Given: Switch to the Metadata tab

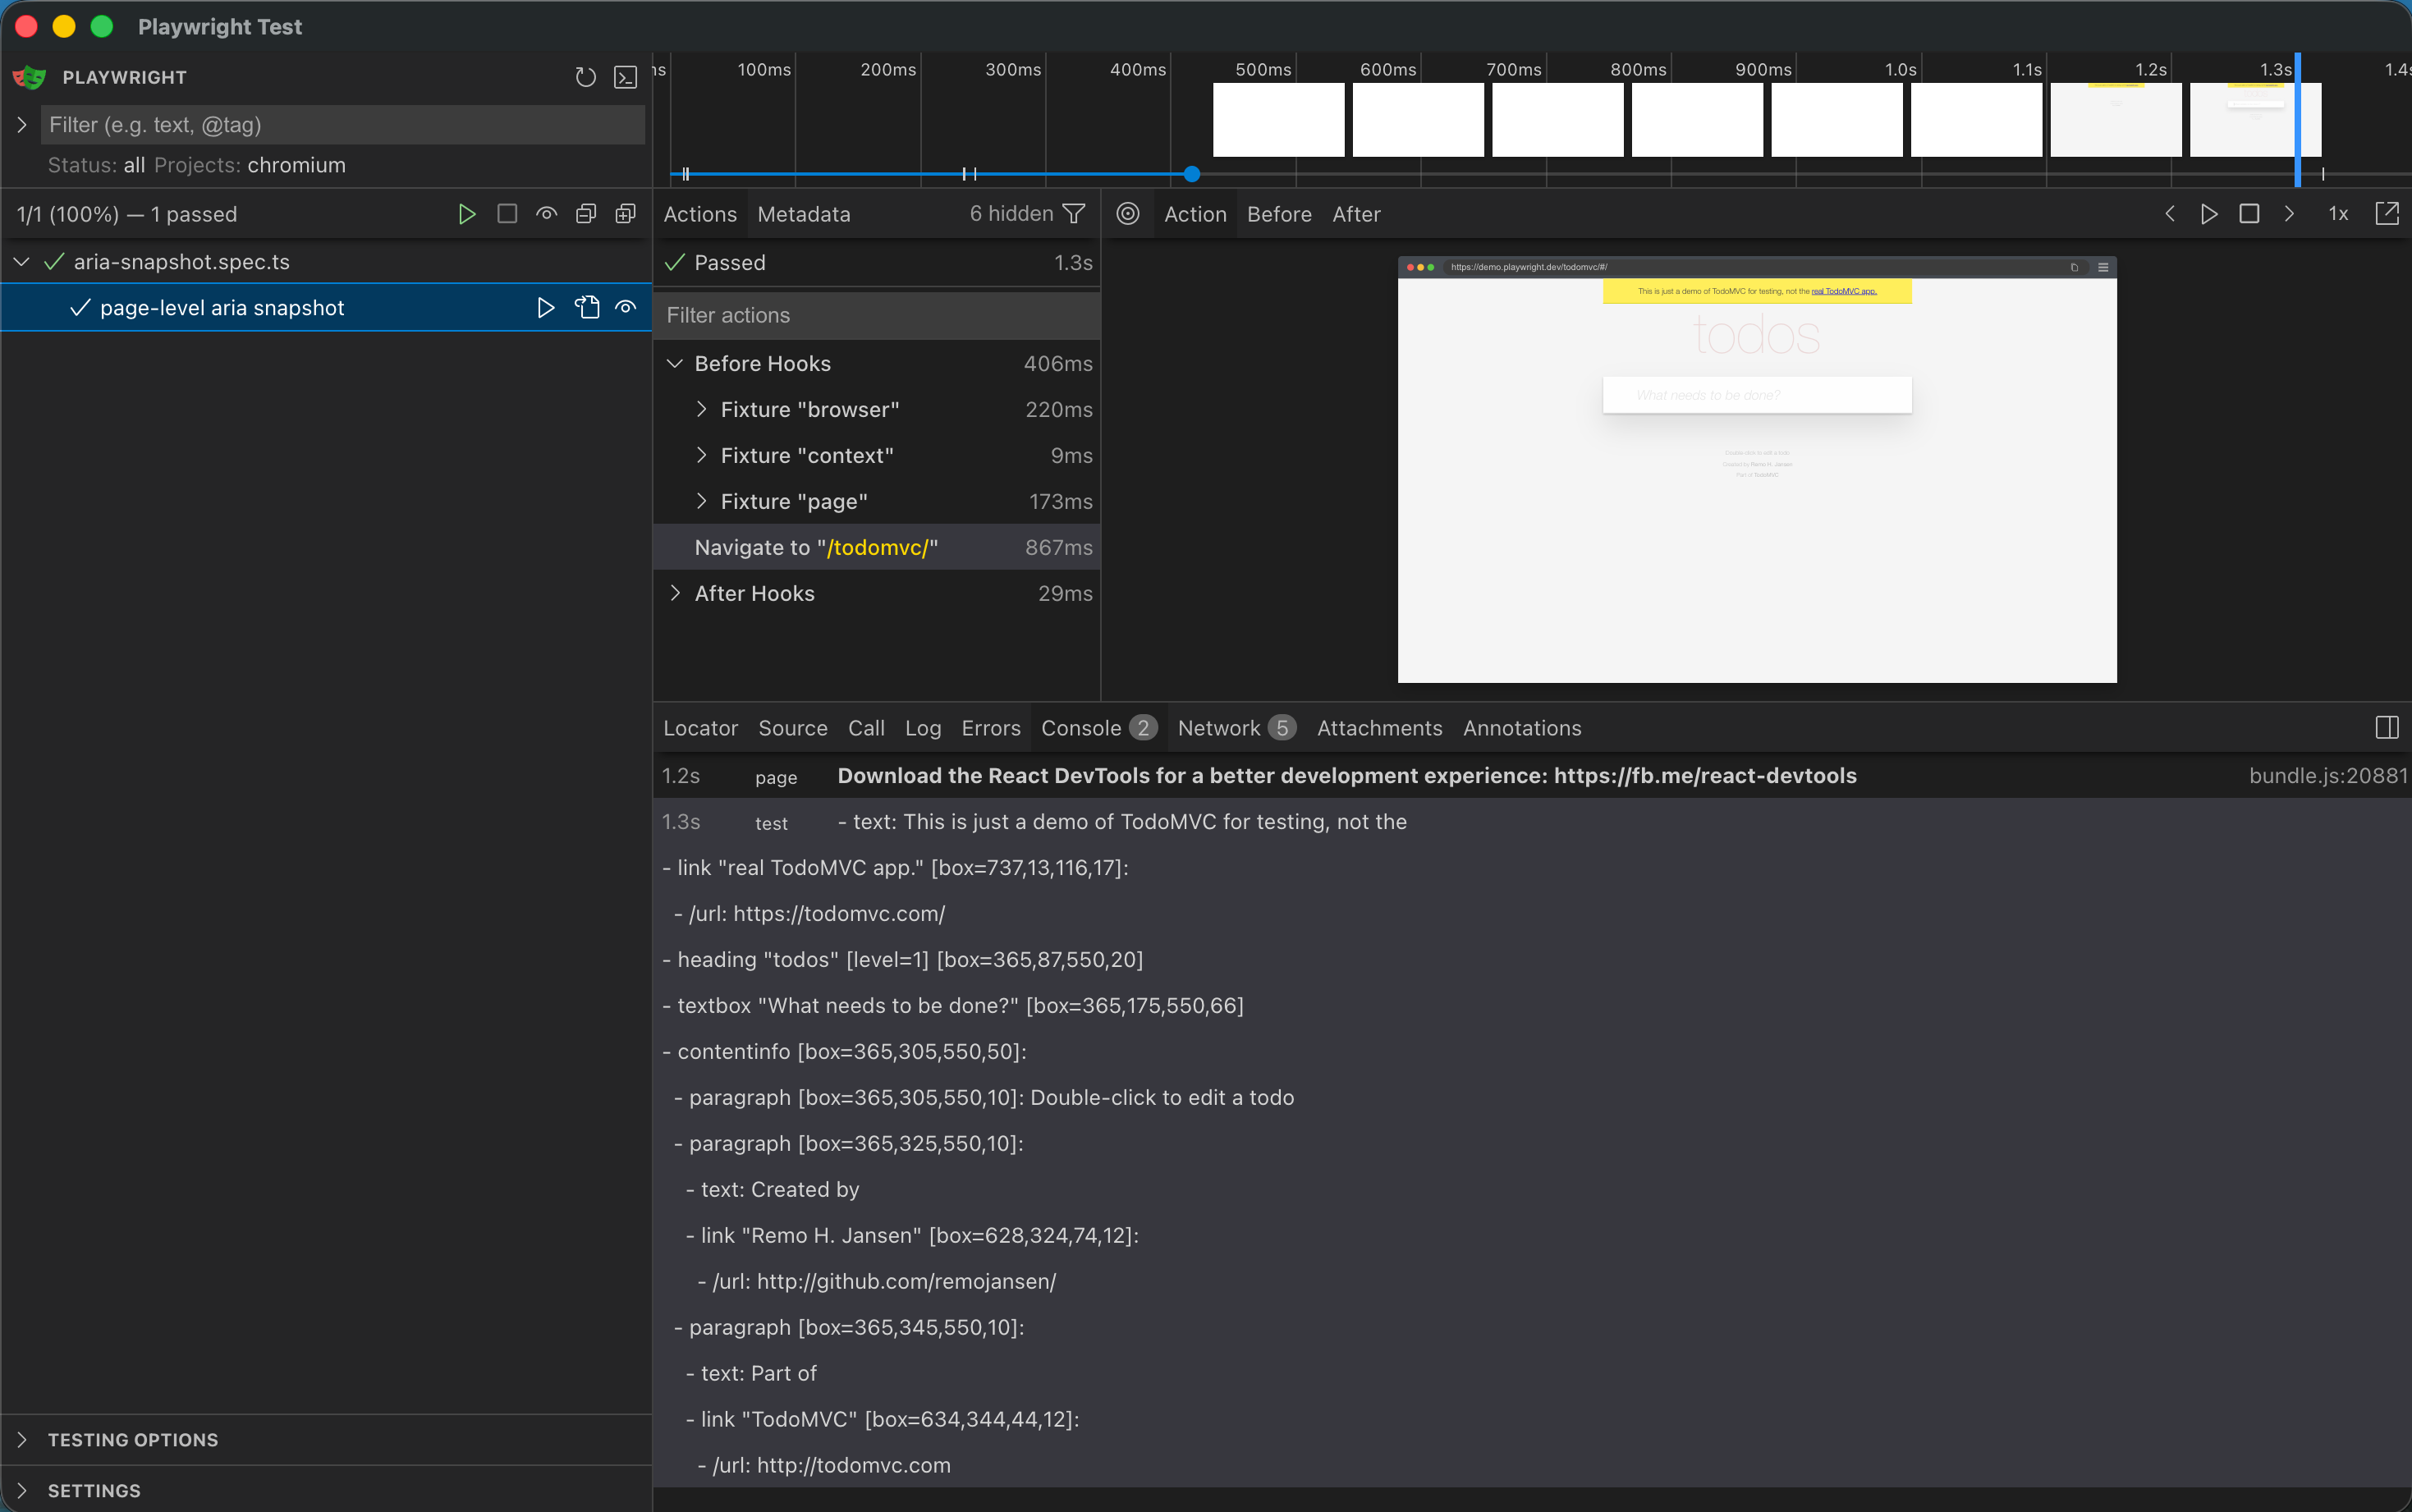Looking at the screenshot, I should click(x=804, y=214).
